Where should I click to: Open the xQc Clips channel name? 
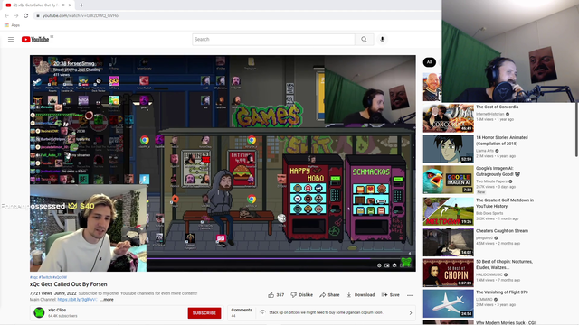click(x=57, y=310)
